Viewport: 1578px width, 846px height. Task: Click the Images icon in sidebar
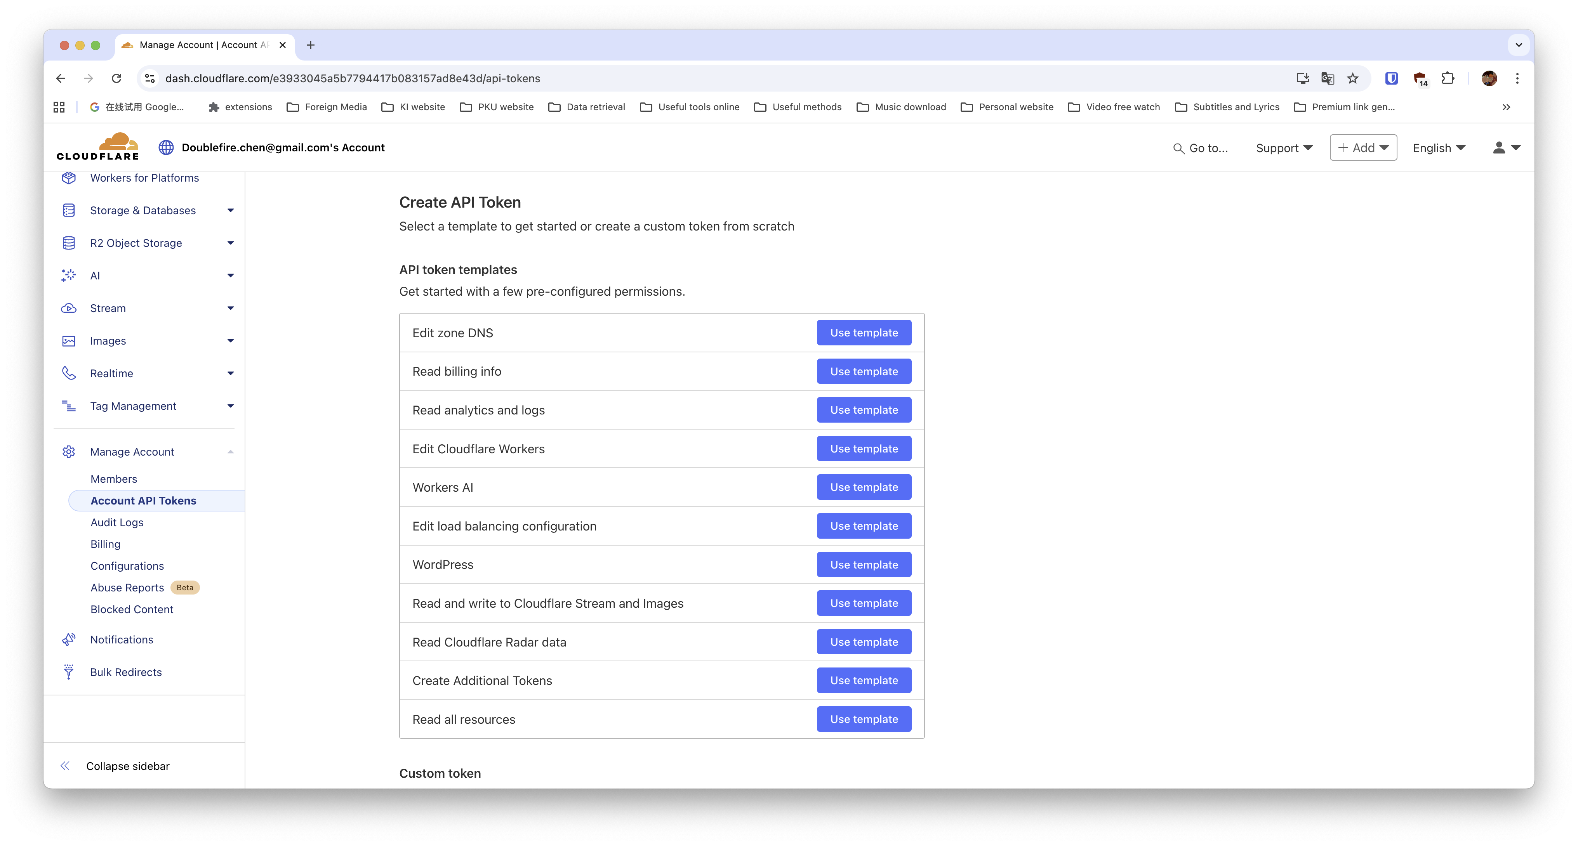pos(69,341)
